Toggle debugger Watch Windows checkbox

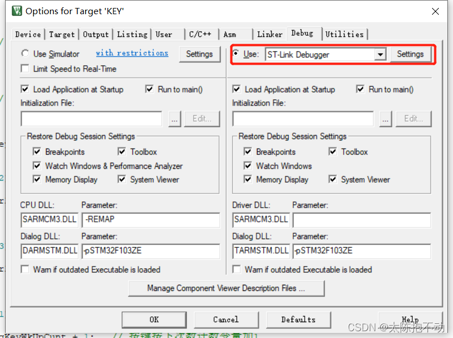(247, 166)
